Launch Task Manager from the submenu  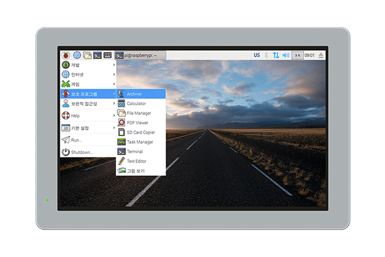click(141, 142)
